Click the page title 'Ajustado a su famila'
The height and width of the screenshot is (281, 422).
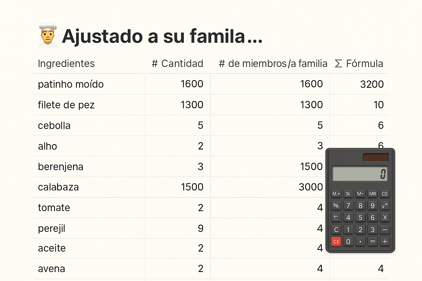[x=162, y=36]
